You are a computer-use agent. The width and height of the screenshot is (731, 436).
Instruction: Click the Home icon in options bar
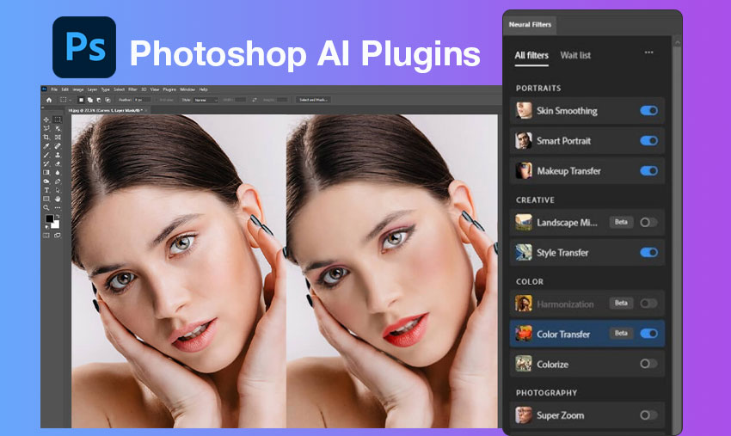[x=49, y=100]
